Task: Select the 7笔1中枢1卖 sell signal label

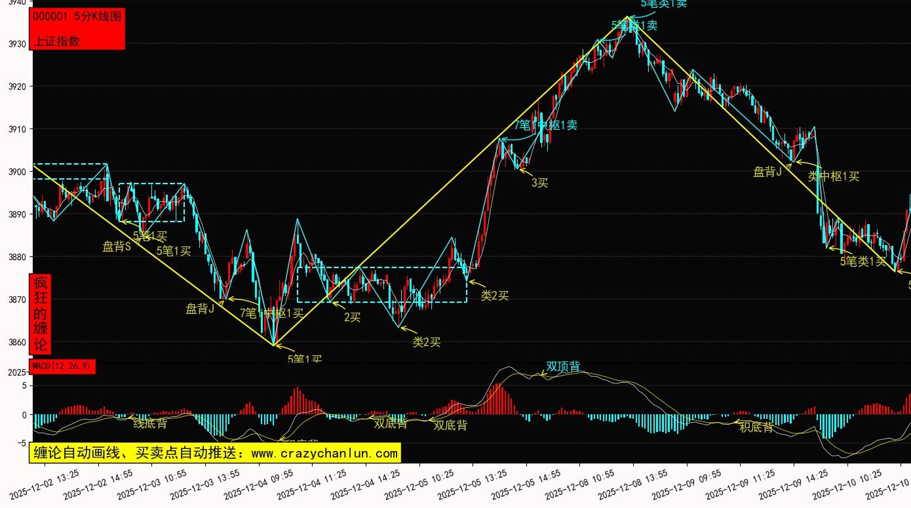Action: click(545, 125)
